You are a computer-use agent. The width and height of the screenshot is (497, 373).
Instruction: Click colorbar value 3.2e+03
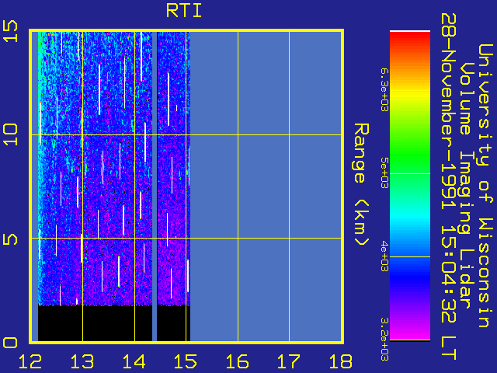pyautogui.click(x=384, y=340)
